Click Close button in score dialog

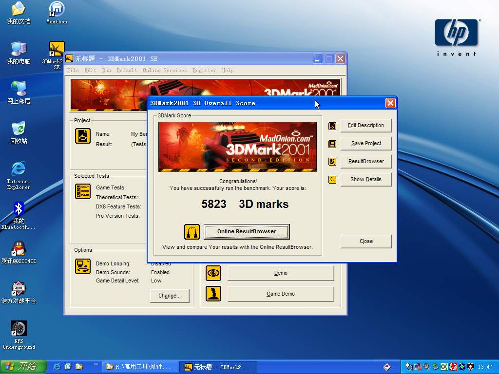(366, 241)
